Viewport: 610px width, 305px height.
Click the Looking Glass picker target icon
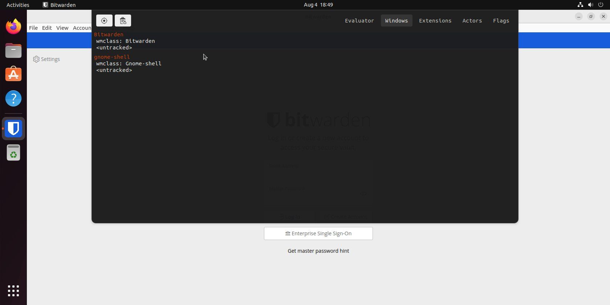pyautogui.click(x=104, y=21)
